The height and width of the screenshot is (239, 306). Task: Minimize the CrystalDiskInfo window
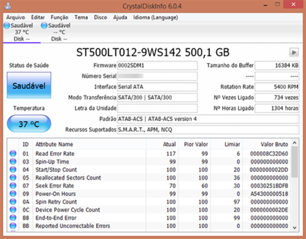click(265, 5)
